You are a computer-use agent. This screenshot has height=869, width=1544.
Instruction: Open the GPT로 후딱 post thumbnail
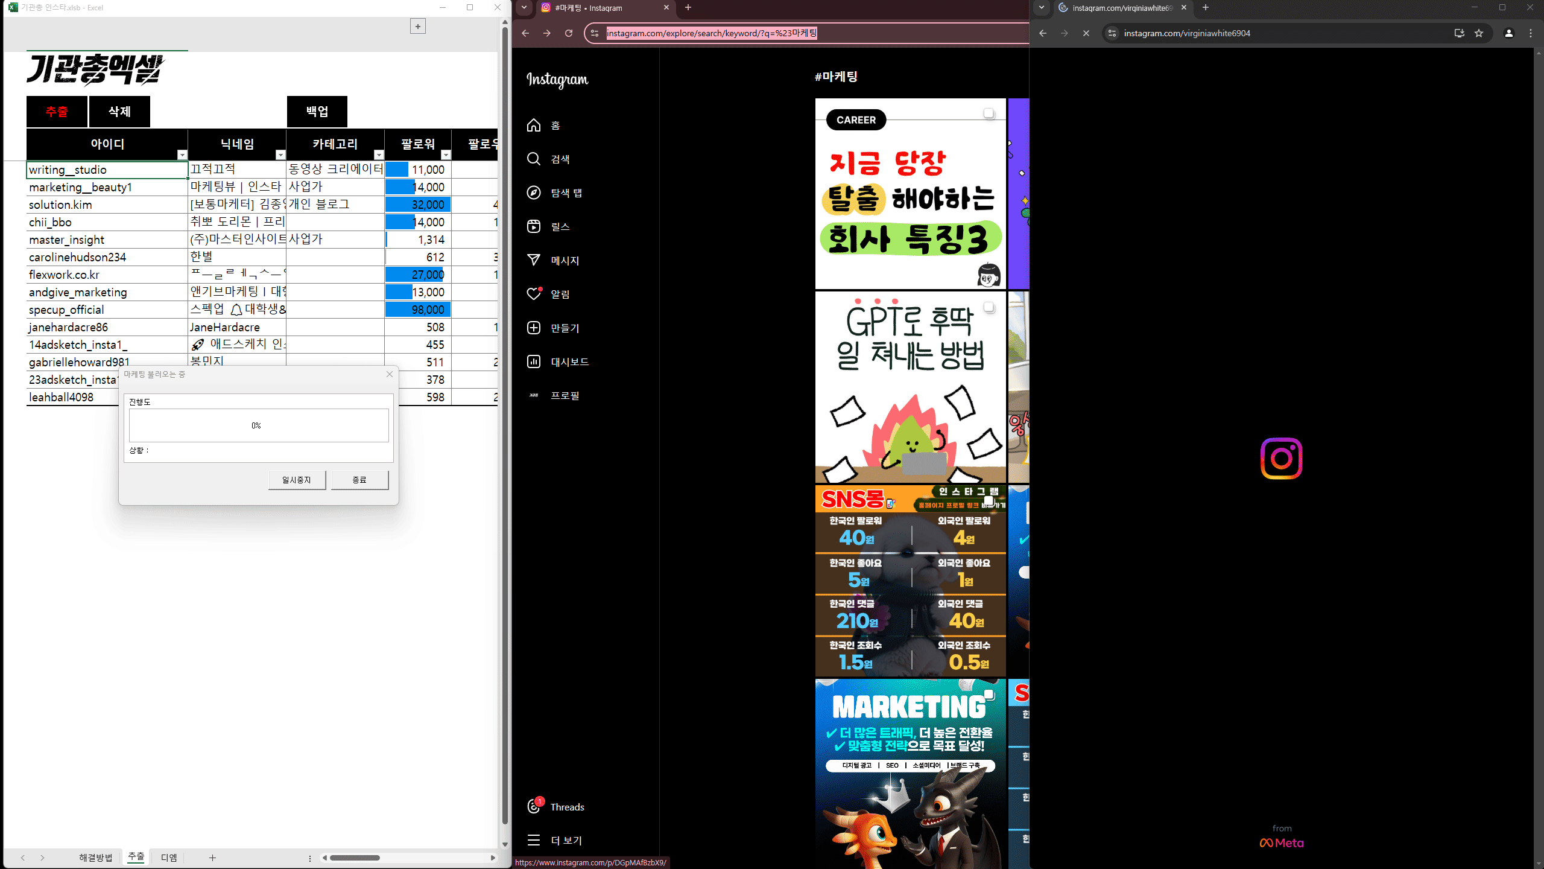click(911, 387)
